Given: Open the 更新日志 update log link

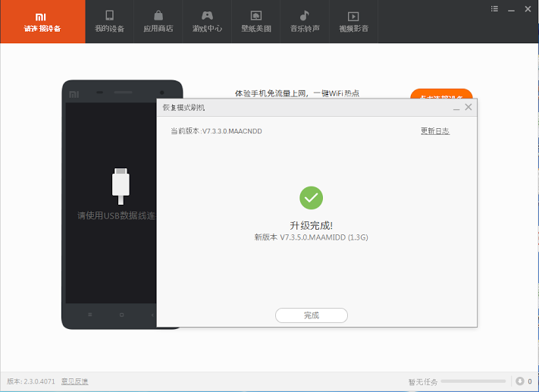Looking at the screenshot, I should coord(435,131).
